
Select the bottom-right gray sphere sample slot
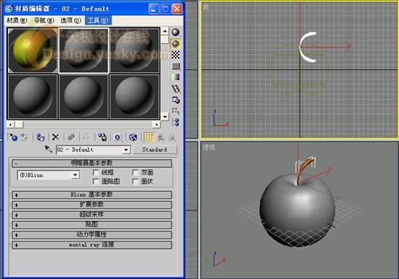click(135, 97)
